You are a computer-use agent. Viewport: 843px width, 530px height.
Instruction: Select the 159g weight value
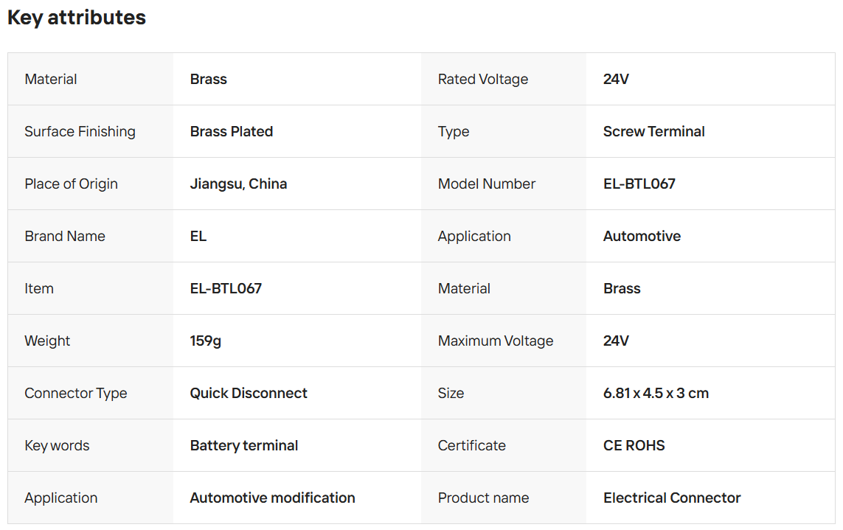tap(206, 341)
